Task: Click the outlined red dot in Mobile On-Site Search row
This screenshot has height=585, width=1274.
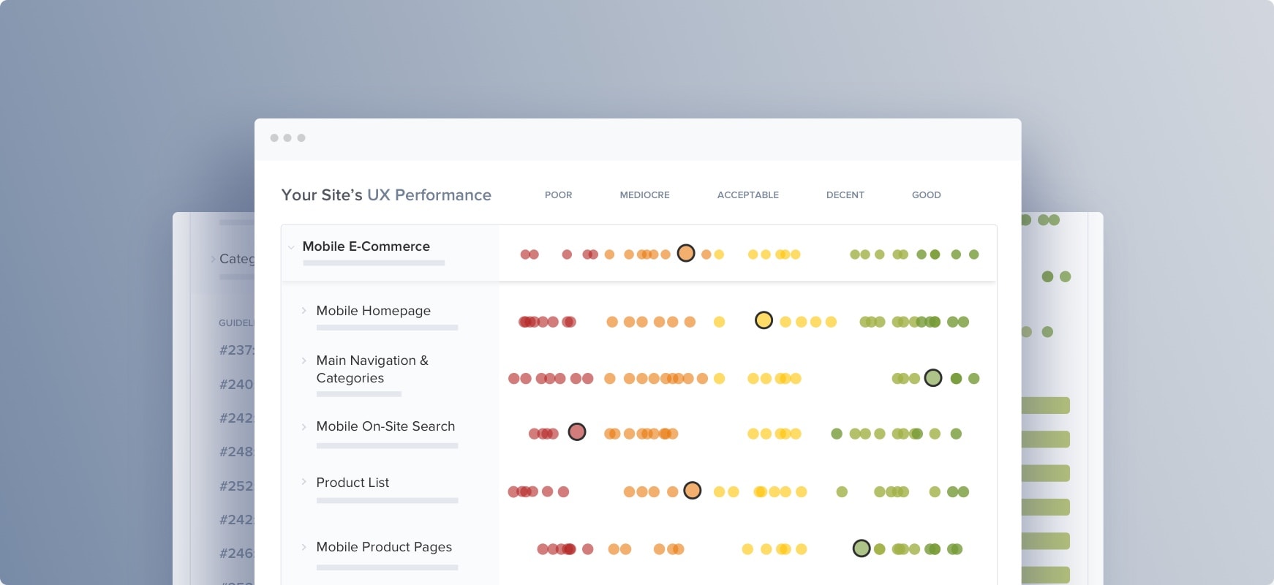Action: tap(577, 432)
